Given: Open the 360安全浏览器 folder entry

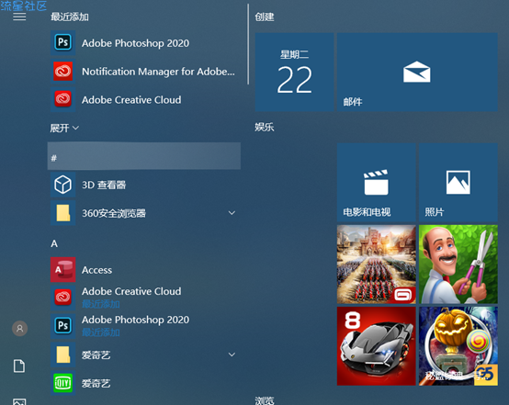Looking at the screenshot, I should pyautogui.click(x=114, y=213).
